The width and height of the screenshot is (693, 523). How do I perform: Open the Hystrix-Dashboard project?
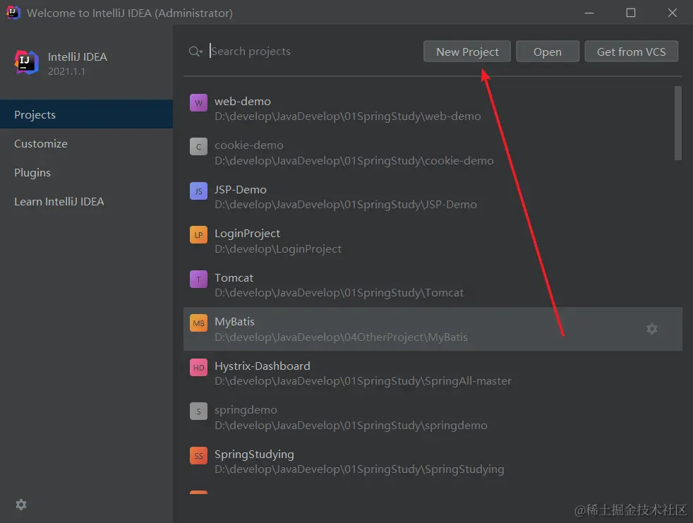click(433, 373)
